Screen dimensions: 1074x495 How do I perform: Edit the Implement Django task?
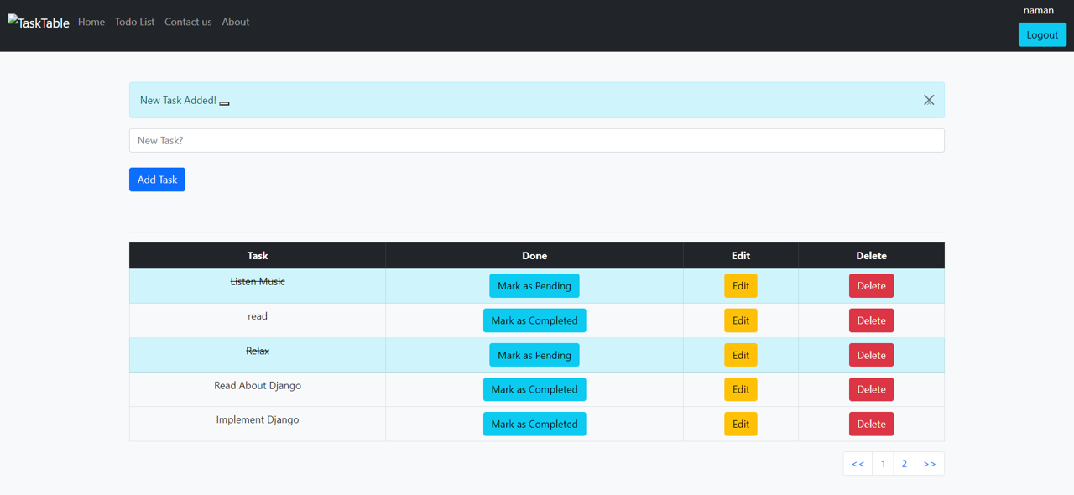click(741, 424)
